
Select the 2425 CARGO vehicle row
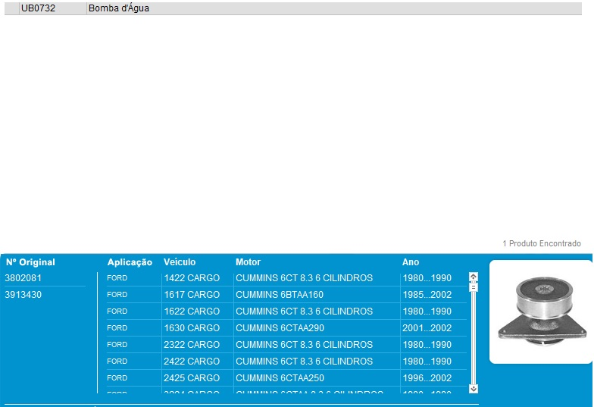[192, 378]
